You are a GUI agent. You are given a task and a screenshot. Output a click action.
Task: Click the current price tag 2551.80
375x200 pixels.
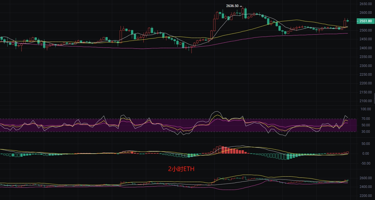(366, 21)
